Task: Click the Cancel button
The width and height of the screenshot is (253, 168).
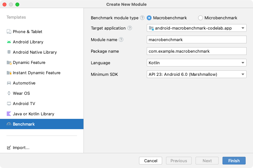Action: tap(151, 161)
